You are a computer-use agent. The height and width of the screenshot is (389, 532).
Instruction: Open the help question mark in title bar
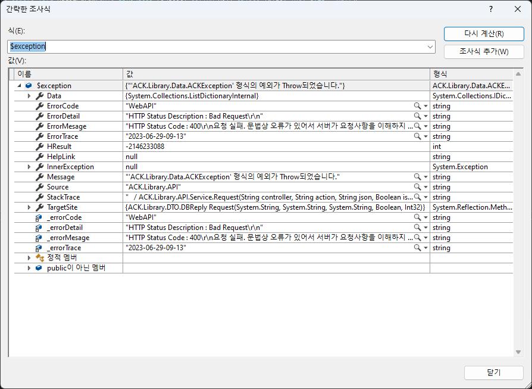point(490,9)
